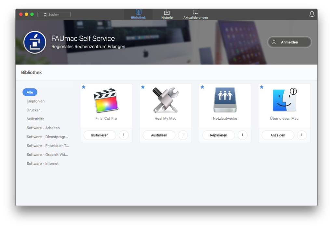Show info for Final Cut Pro
The height and width of the screenshot is (228, 333).
click(124, 135)
